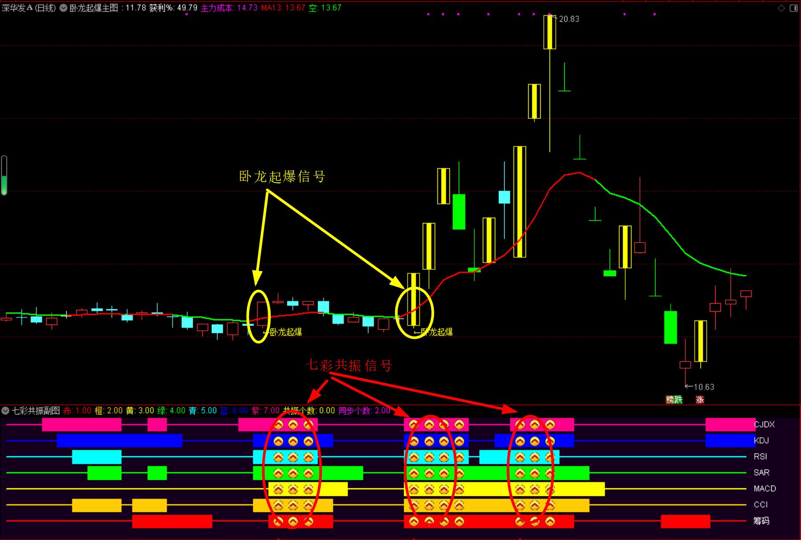Image resolution: width=801 pixels, height=540 pixels.
Task: Click the large green candlestick near 10.63 low
Action: pos(671,327)
